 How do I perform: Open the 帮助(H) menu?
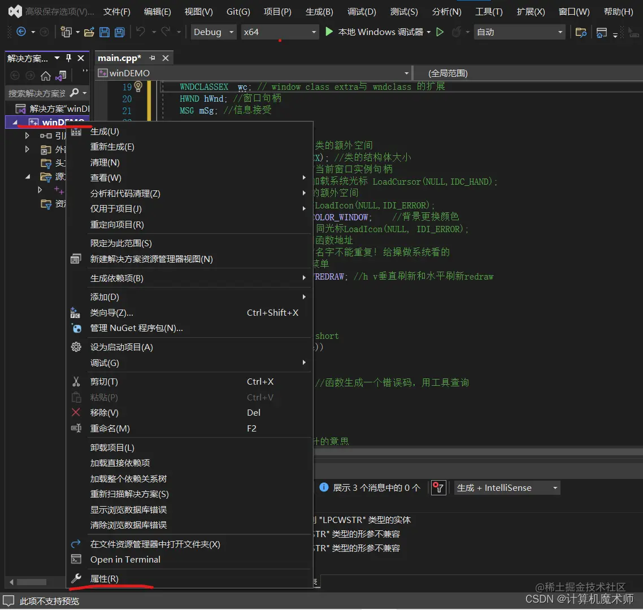pyautogui.click(x=618, y=11)
